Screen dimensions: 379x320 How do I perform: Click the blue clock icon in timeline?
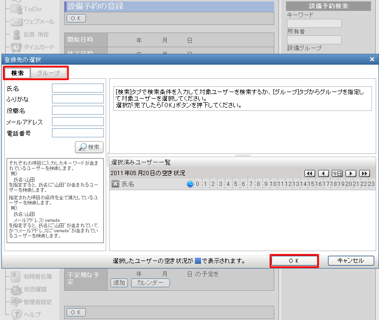(190, 184)
